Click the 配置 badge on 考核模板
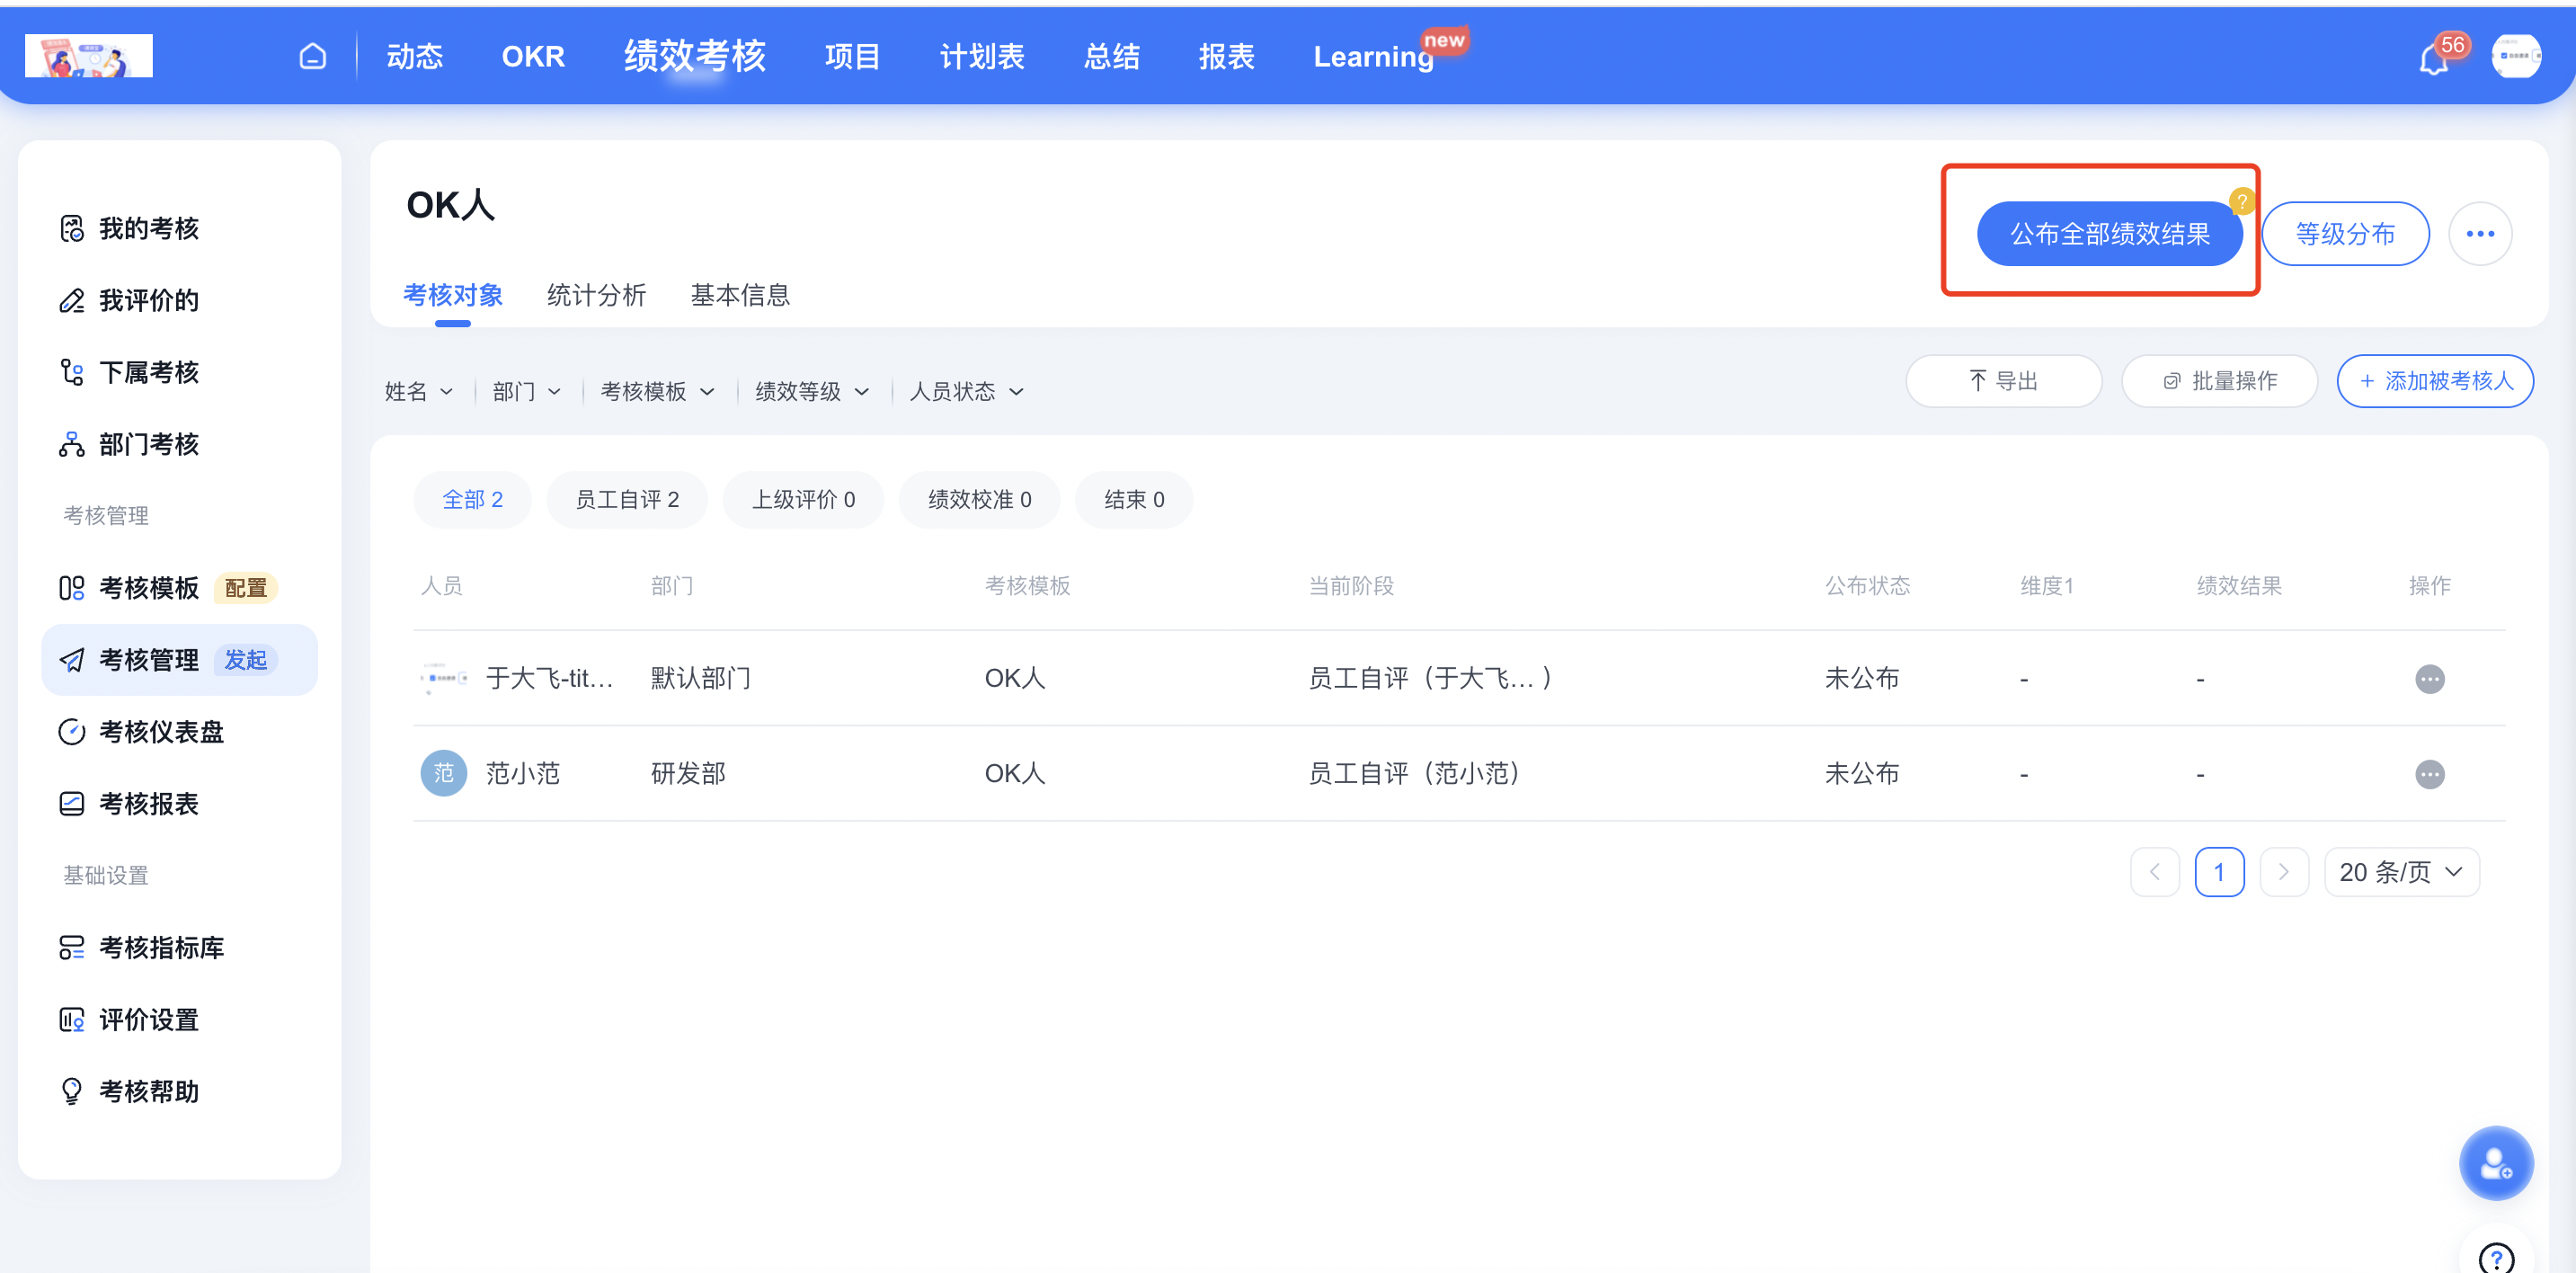Image resolution: width=2576 pixels, height=1273 pixels. tap(245, 588)
